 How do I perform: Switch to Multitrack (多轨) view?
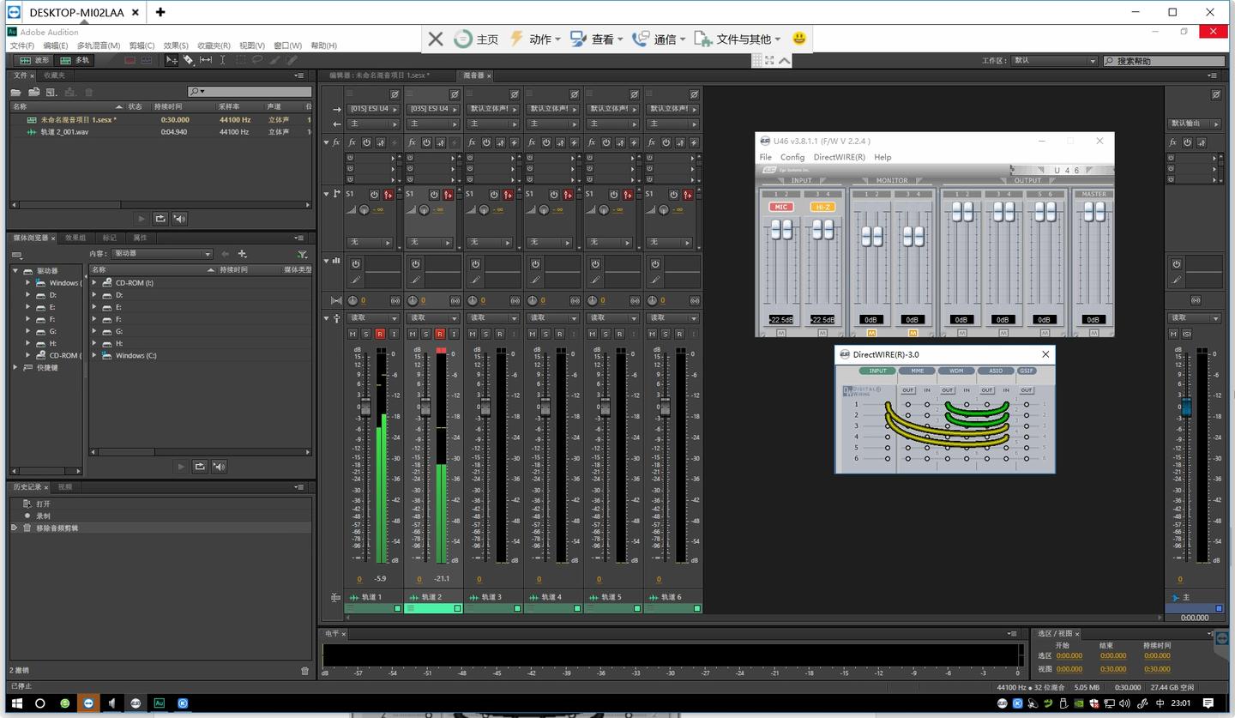(75, 60)
